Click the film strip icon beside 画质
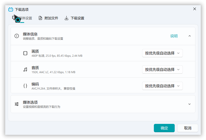 click(25, 53)
